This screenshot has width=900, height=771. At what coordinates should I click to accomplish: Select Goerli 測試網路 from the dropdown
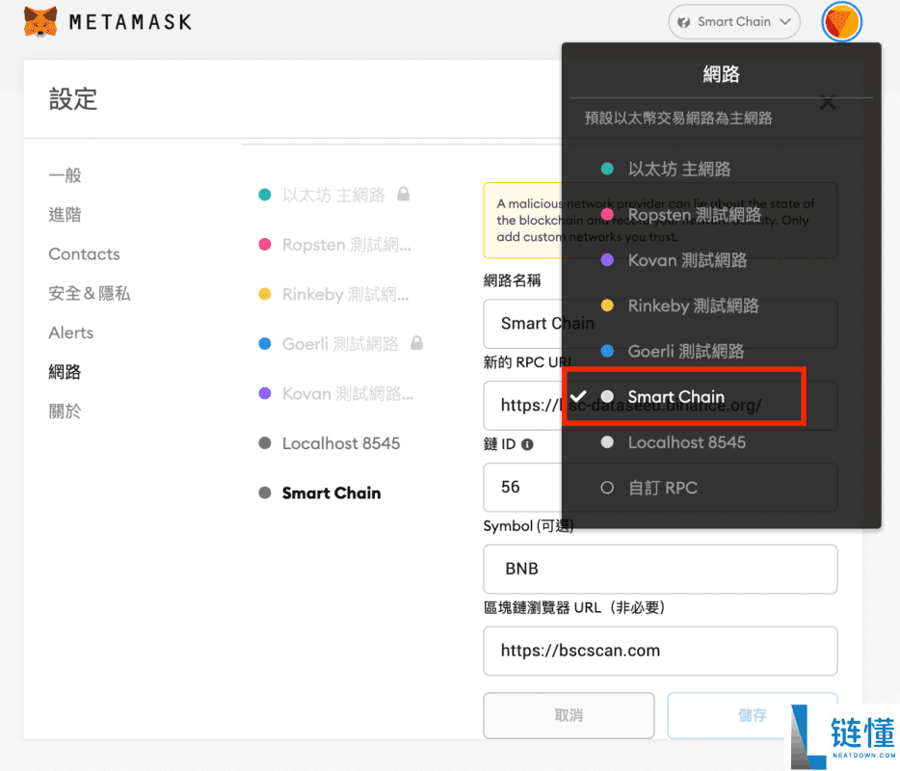(x=686, y=351)
